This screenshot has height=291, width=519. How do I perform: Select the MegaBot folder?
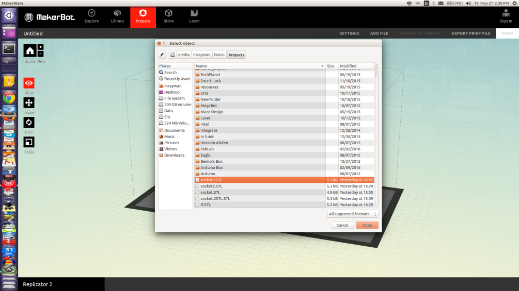(x=285, y=106)
